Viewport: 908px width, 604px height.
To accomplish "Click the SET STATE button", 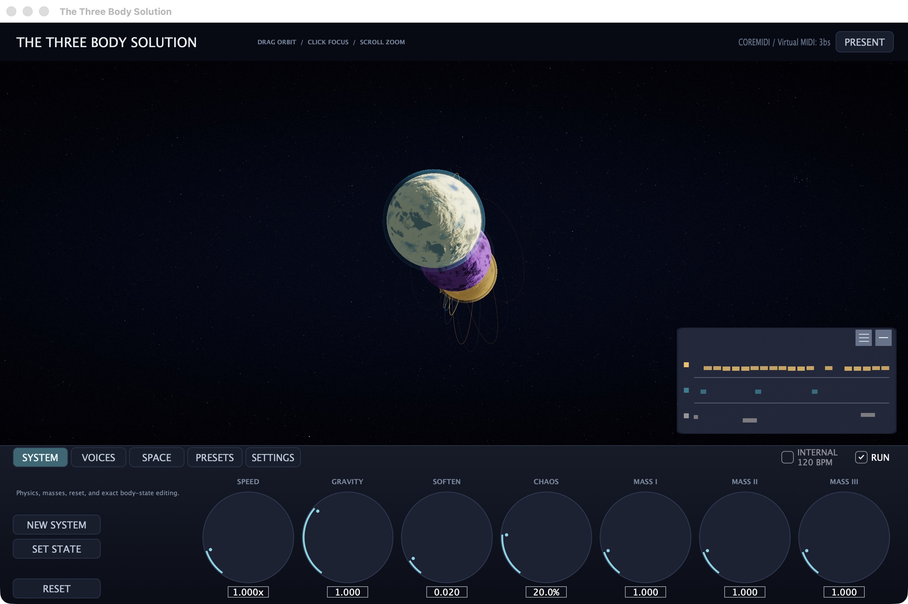I will 57,549.
